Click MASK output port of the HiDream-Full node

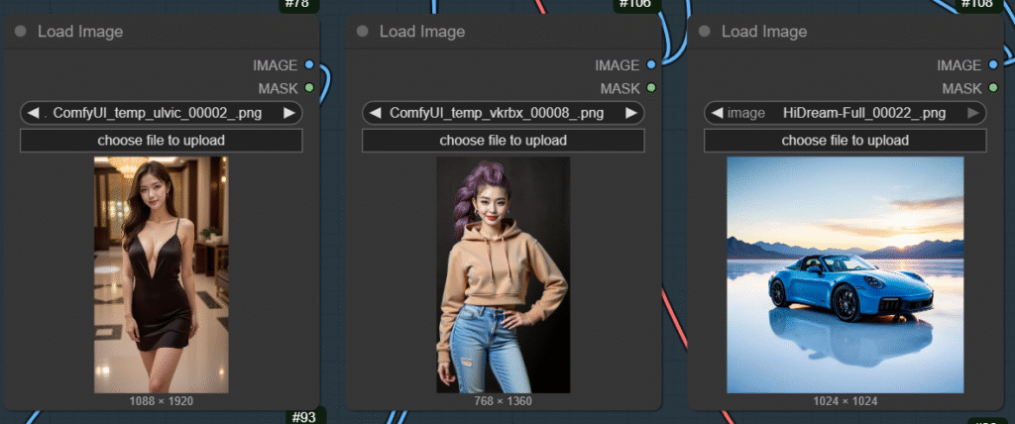(x=993, y=88)
